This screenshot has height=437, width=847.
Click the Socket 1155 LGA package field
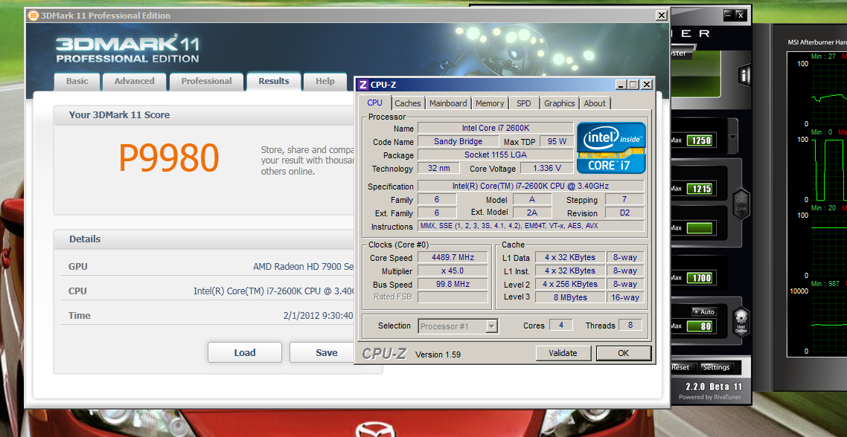(x=496, y=155)
